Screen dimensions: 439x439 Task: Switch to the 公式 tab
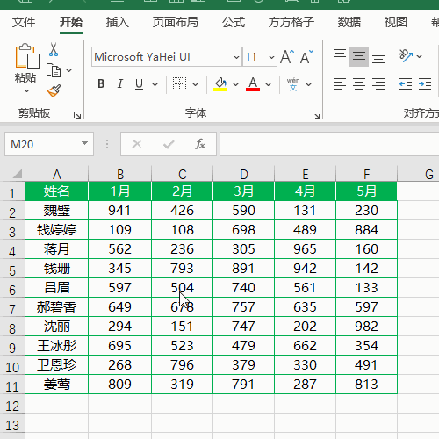234,22
